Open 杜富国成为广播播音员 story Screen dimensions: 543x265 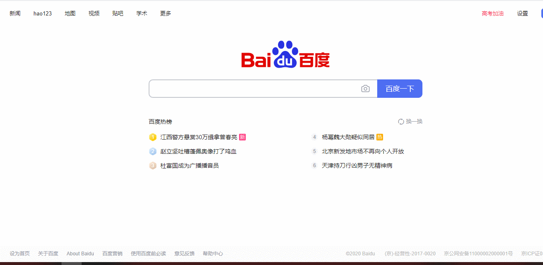pos(190,166)
